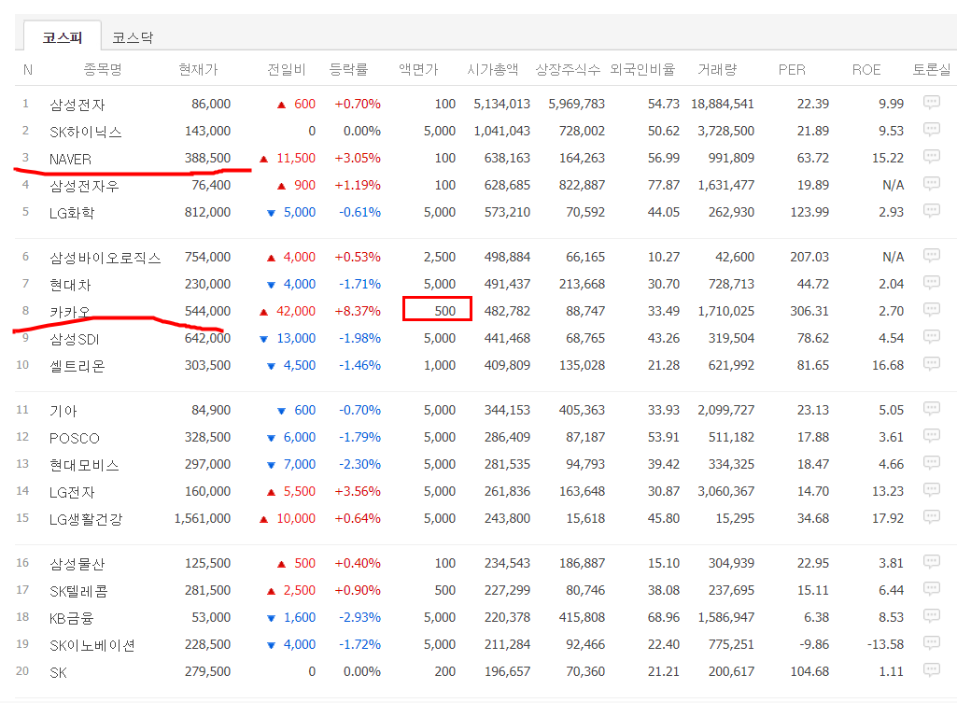
Task: Click the 액면가 column header
Action: (418, 70)
